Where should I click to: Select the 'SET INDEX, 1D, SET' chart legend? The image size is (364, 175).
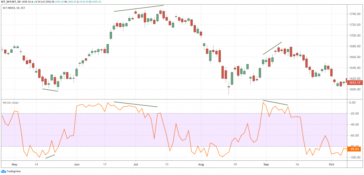pyautogui.click(x=14, y=7)
